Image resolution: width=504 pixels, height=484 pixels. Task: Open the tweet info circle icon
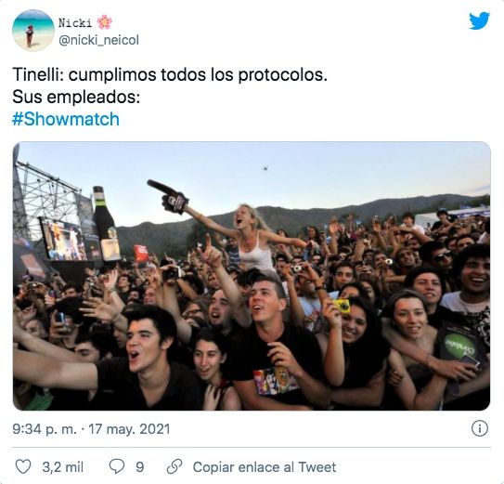480,428
